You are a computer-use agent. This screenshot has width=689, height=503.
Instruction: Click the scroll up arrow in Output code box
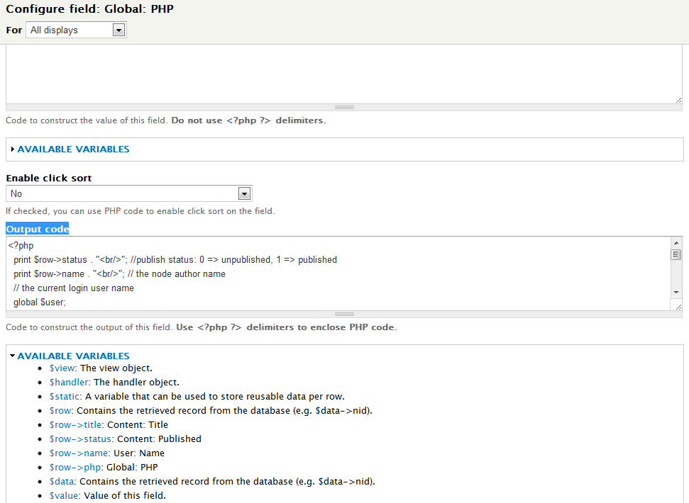[676, 243]
